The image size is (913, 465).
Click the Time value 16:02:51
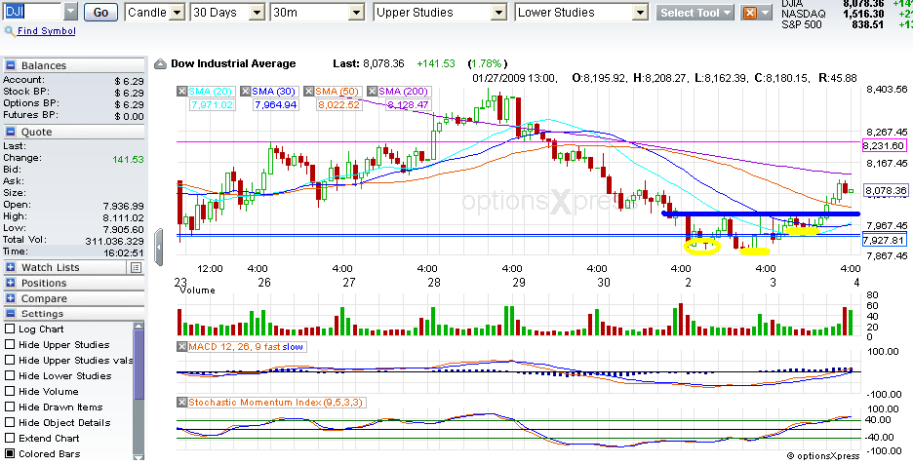coord(124,252)
